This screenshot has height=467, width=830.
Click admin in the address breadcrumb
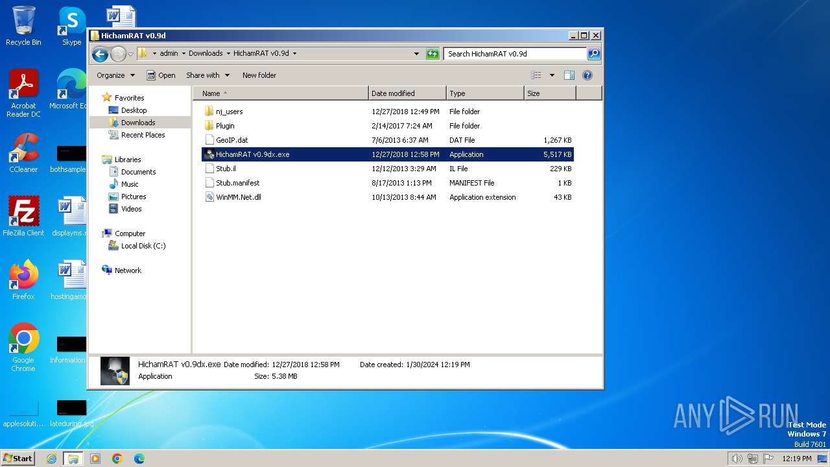click(x=169, y=54)
